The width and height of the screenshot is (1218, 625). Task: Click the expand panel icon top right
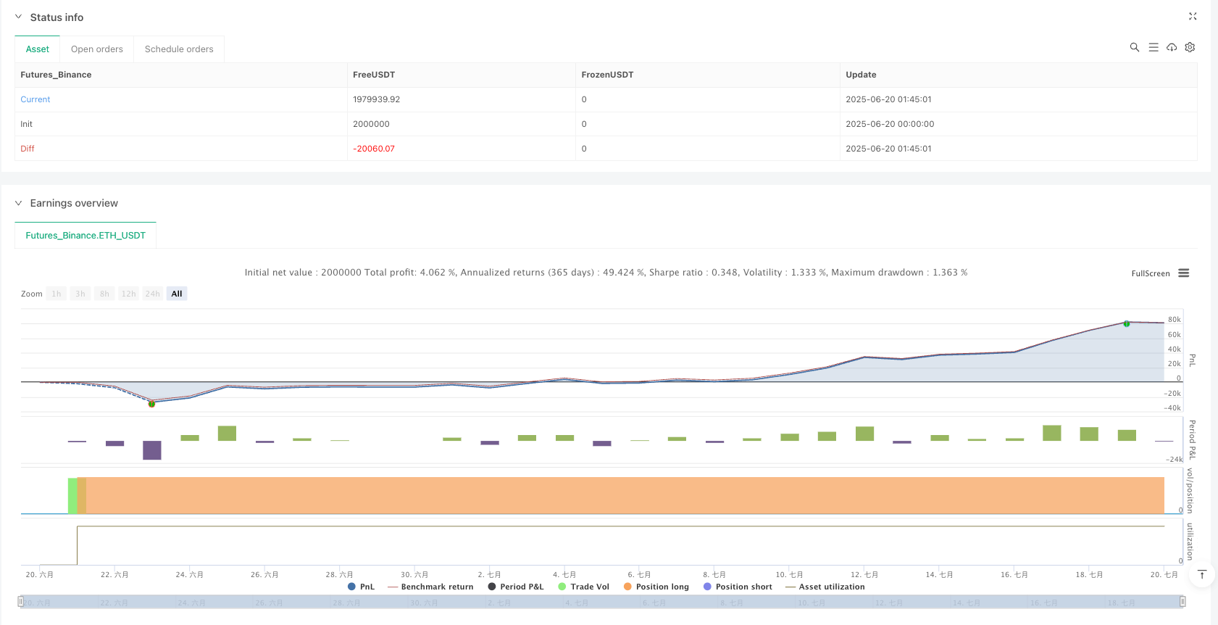[1193, 16]
